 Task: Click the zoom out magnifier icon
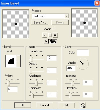click(x=45, y=35)
